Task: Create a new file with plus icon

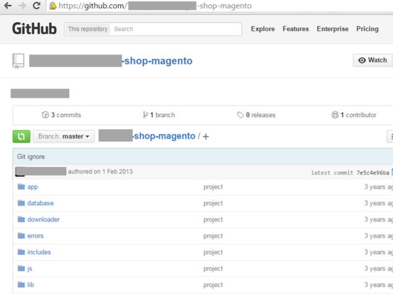Action: click(205, 137)
